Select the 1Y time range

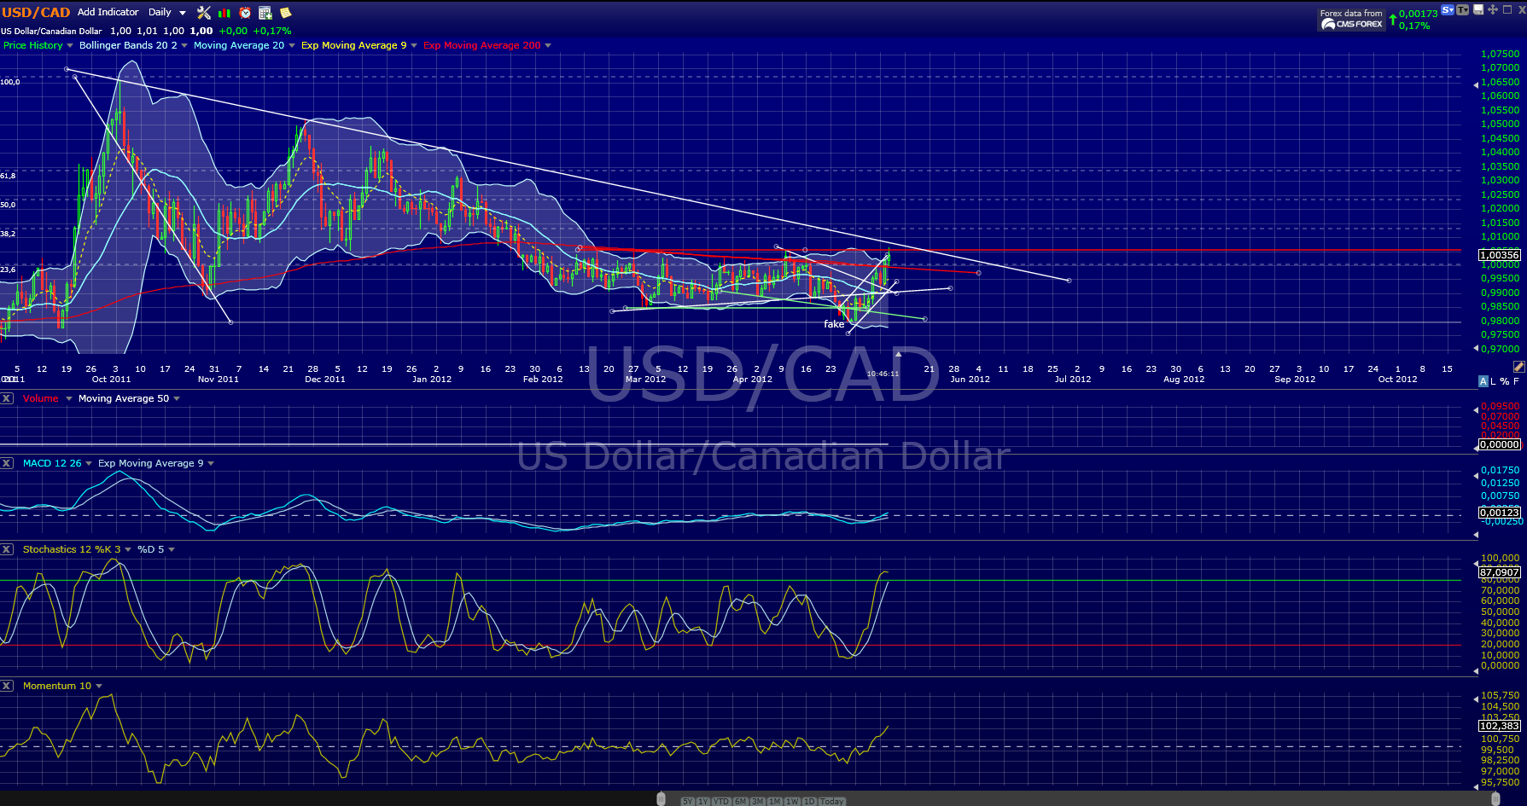[703, 802]
